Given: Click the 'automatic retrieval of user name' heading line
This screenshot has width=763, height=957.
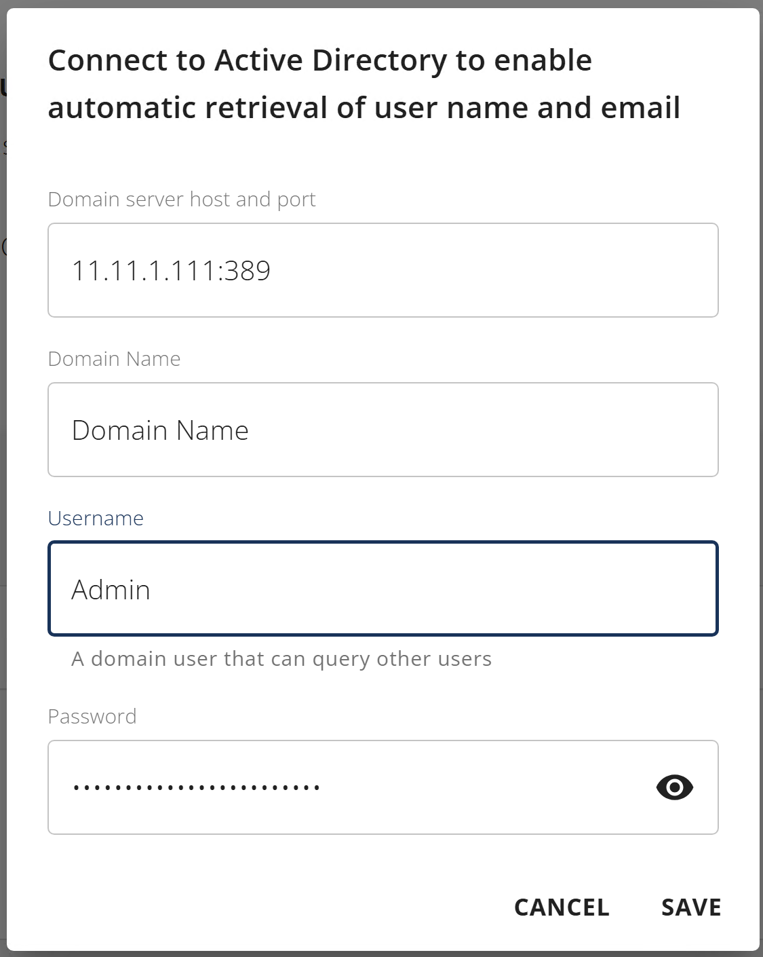Looking at the screenshot, I should pyautogui.click(x=364, y=108).
